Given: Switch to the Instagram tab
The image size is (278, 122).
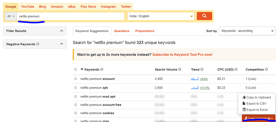Looking at the screenshot, I should click(108, 7).
